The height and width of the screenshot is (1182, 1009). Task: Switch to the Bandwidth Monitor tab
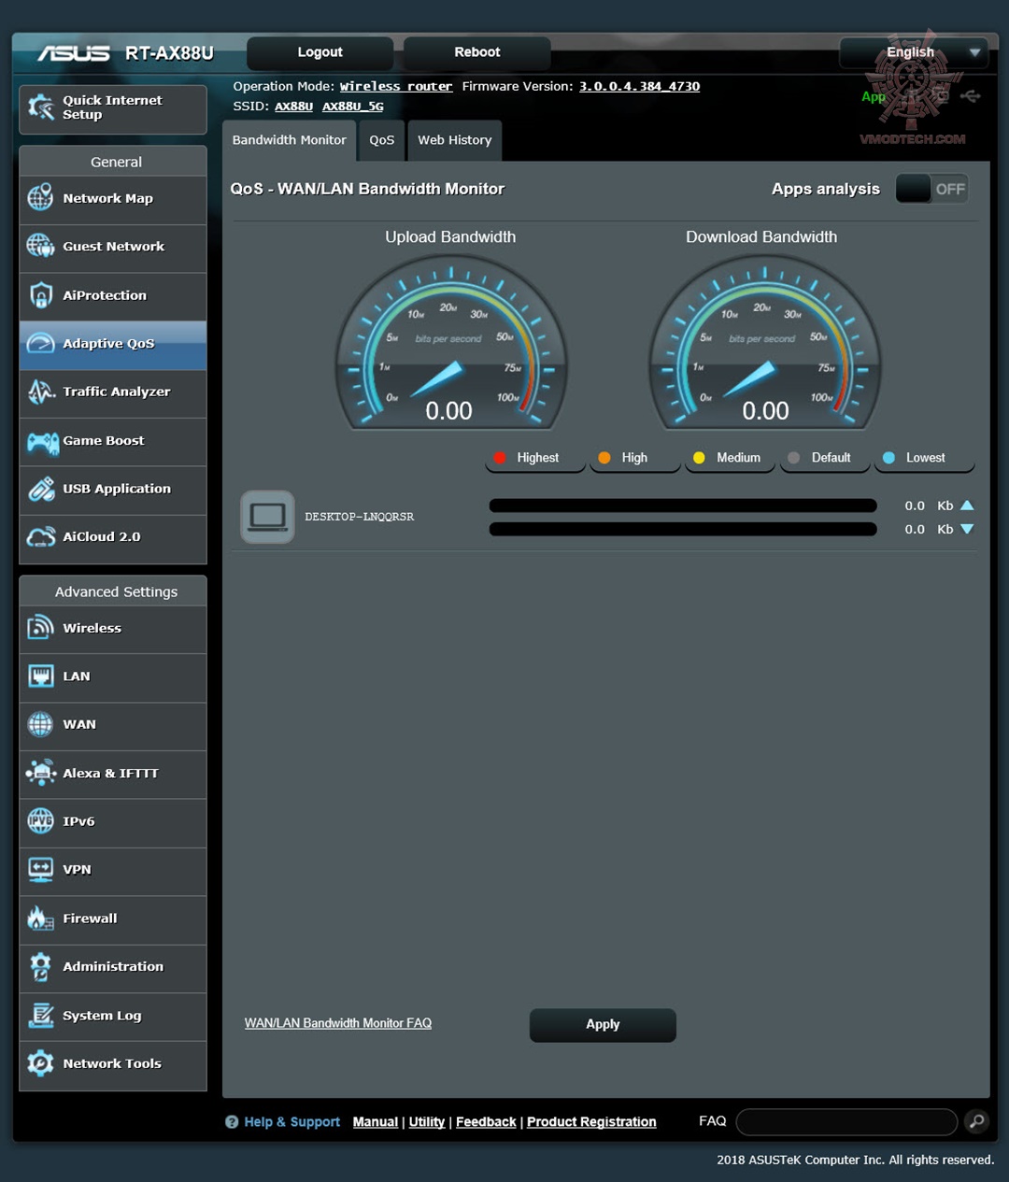289,140
